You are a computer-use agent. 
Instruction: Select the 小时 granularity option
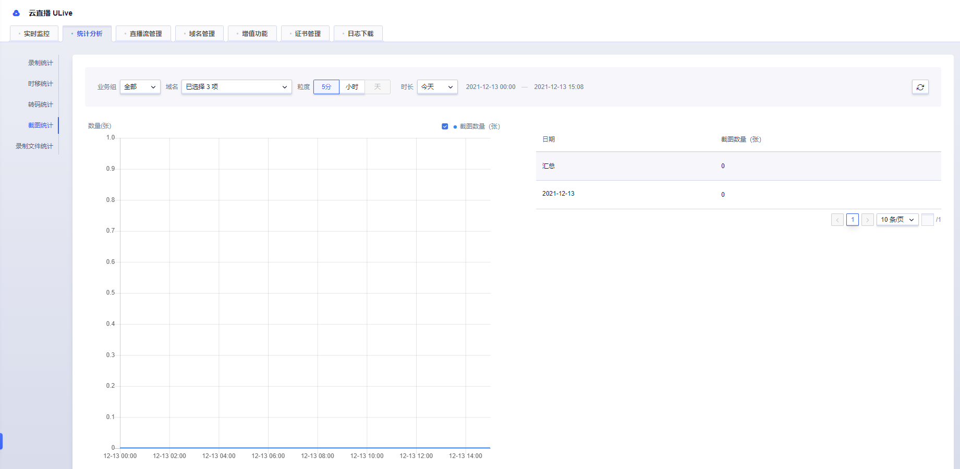pyautogui.click(x=352, y=87)
